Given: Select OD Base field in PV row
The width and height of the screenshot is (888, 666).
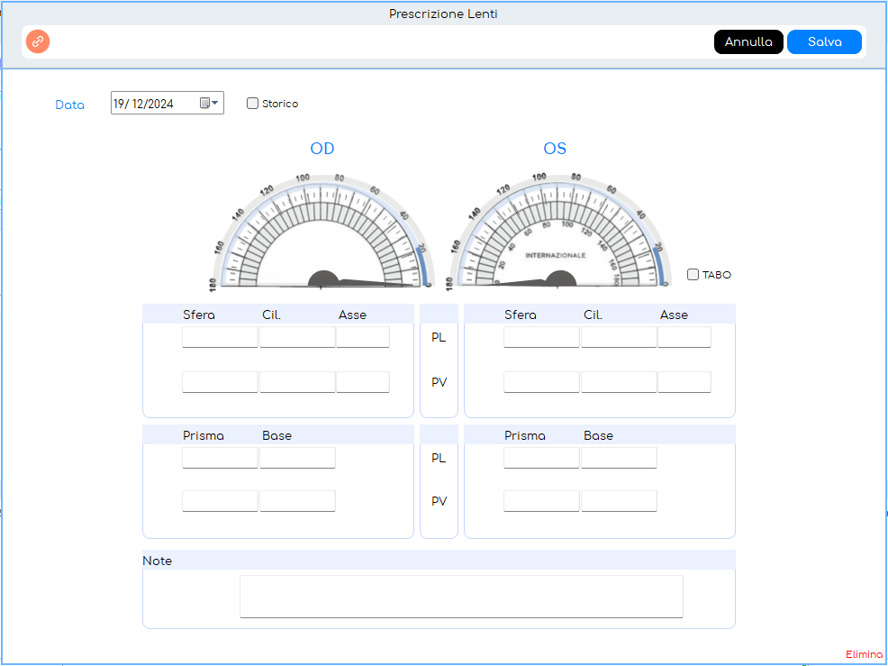Looking at the screenshot, I should (x=297, y=501).
